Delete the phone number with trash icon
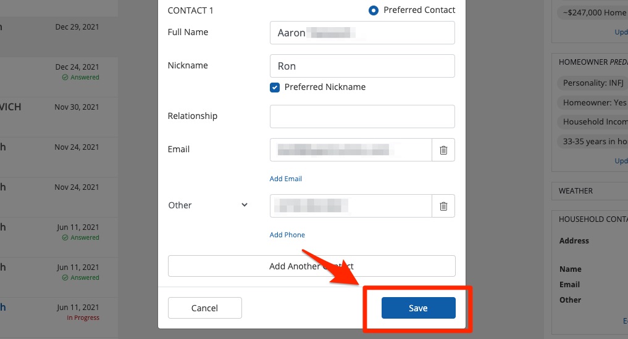Image resolution: width=628 pixels, height=339 pixels. coord(443,206)
